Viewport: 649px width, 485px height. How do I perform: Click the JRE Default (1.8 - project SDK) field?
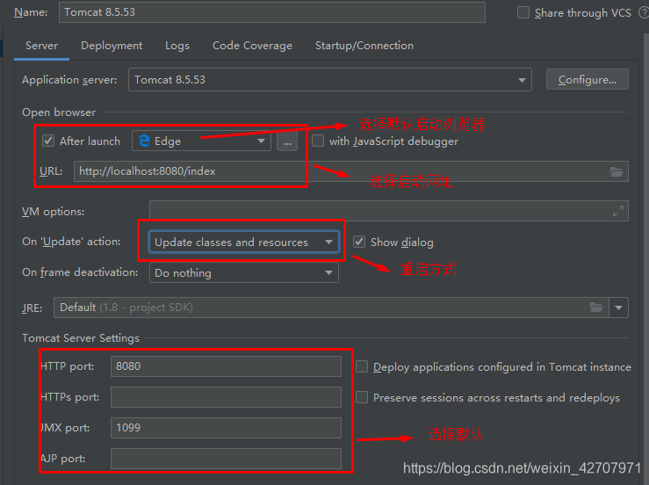(x=331, y=308)
